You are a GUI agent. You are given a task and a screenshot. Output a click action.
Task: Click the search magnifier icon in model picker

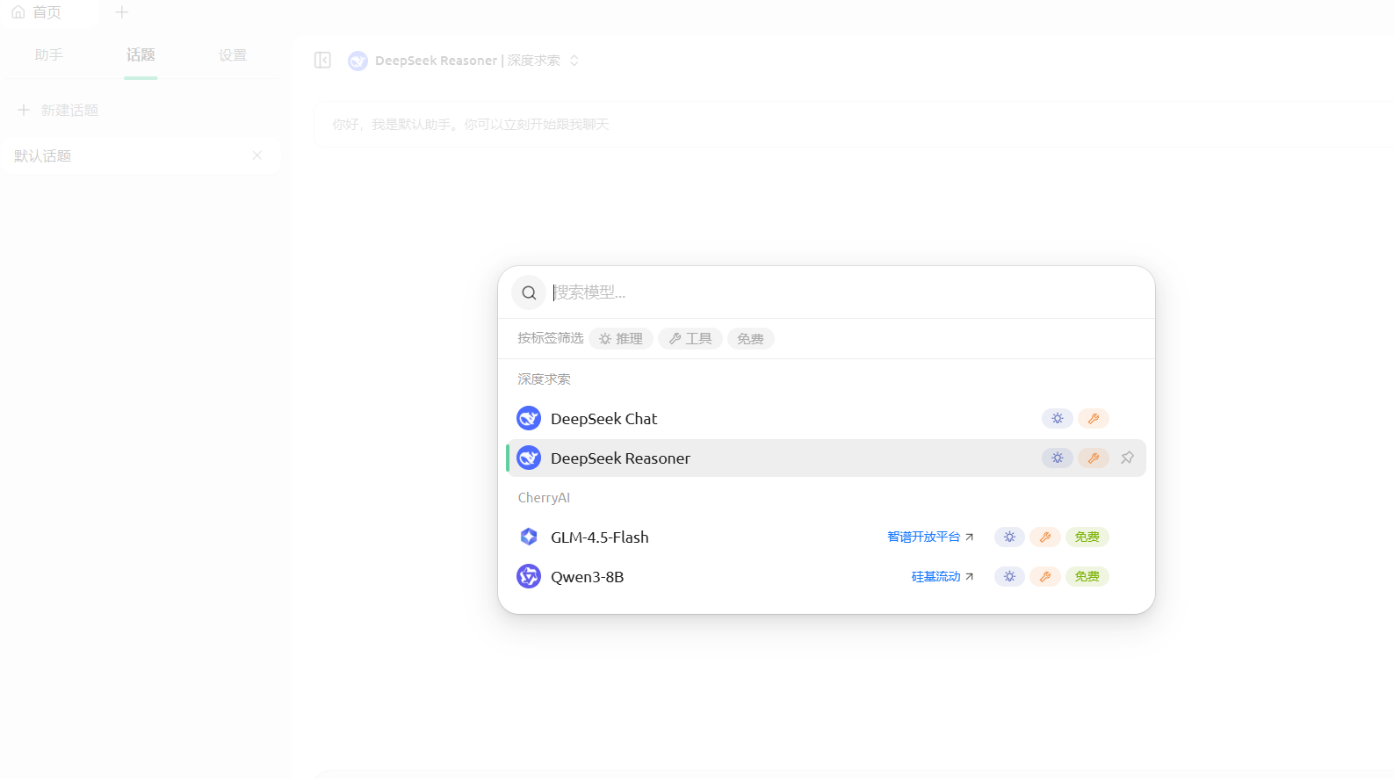(529, 293)
